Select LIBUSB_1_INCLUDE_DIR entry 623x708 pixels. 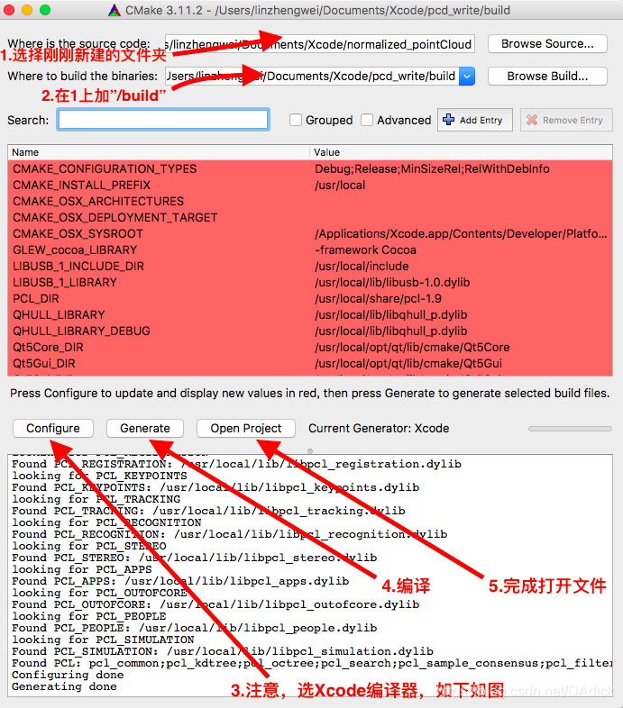pos(78,267)
